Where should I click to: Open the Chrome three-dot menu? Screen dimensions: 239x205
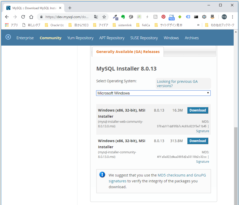(x=232, y=17)
